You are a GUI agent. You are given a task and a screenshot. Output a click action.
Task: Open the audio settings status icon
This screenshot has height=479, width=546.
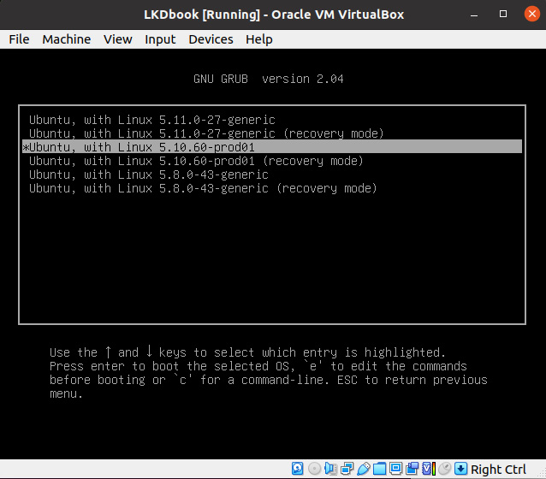point(330,469)
